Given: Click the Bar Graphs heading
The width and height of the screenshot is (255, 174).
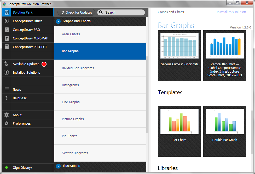Looking at the screenshot, I should coord(176,25).
